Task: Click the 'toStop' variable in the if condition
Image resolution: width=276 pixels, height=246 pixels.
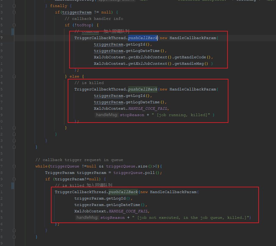Action: (84, 25)
